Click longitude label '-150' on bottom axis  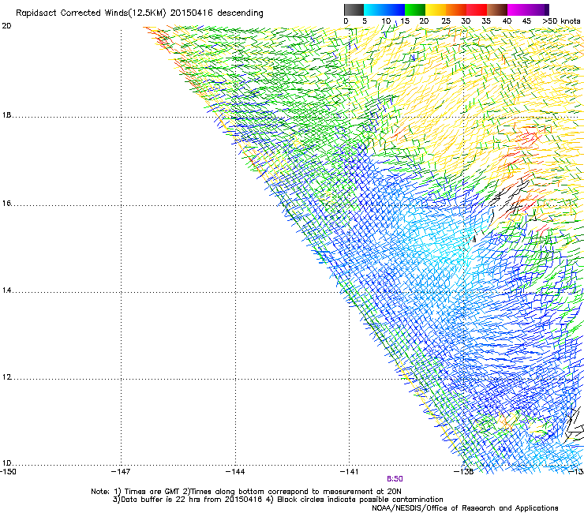point(8,472)
